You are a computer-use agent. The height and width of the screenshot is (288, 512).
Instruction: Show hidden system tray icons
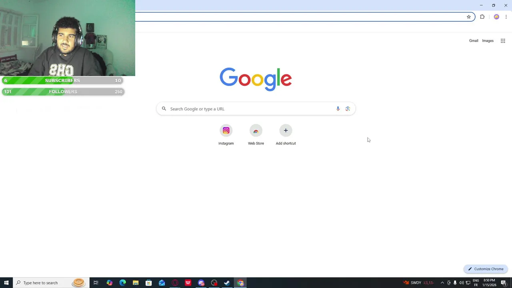point(442,283)
